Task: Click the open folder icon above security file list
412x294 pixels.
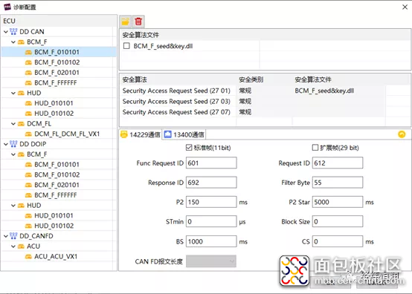Action: click(x=126, y=22)
